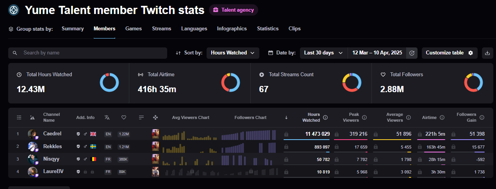The height and width of the screenshot is (189, 496).
Task: Click the download export icon
Action: (x=487, y=53)
